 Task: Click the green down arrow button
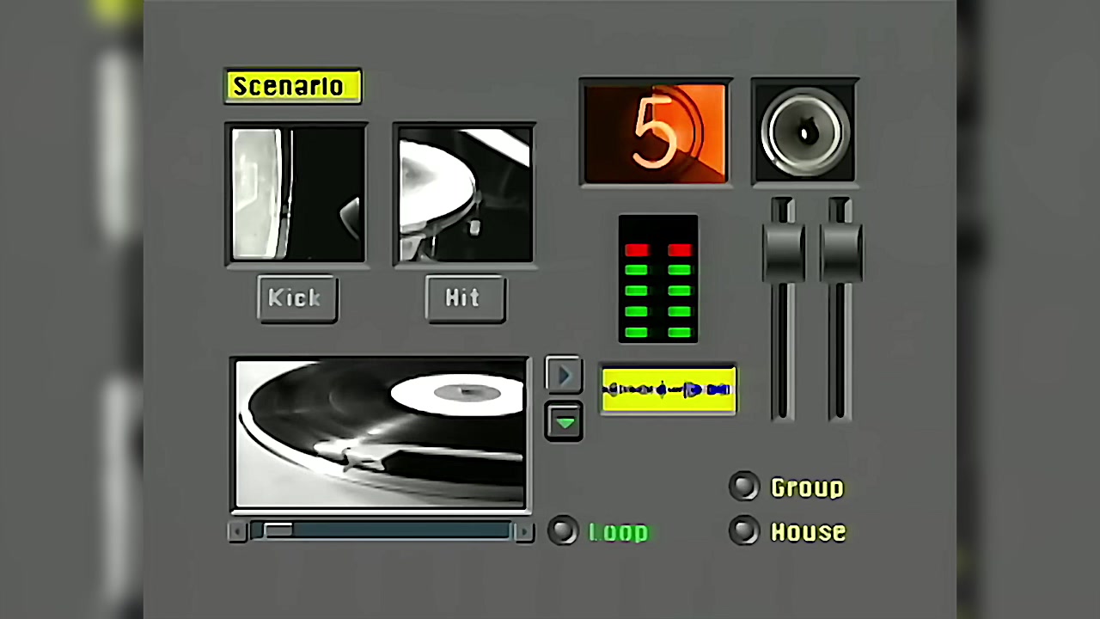pyautogui.click(x=564, y=421)
